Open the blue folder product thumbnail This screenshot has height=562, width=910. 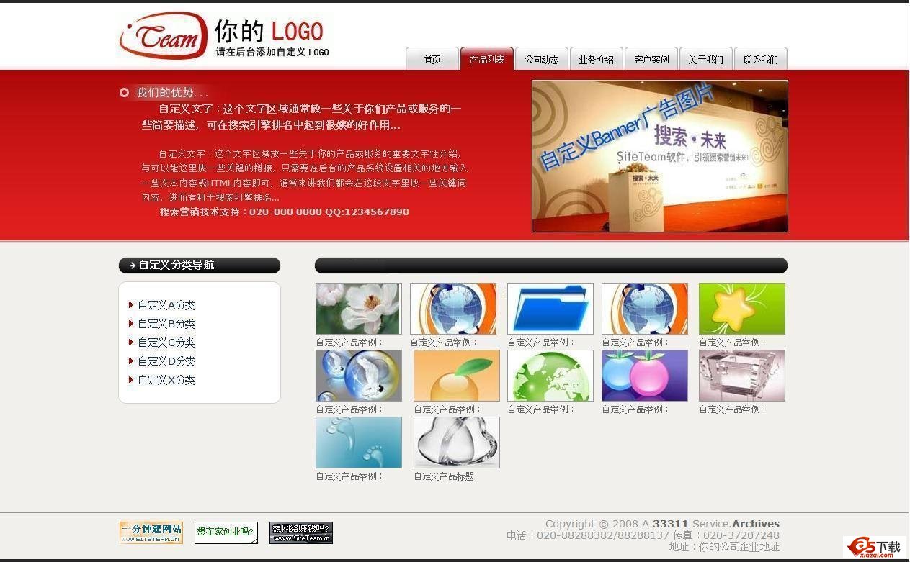550,308
